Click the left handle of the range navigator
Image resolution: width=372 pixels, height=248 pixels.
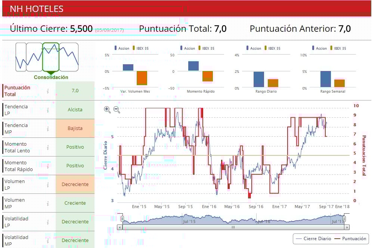[122, 219]
